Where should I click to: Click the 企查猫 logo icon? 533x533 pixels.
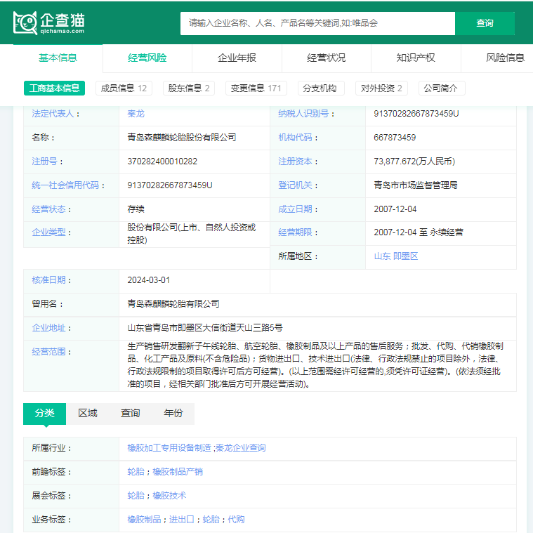25,23
